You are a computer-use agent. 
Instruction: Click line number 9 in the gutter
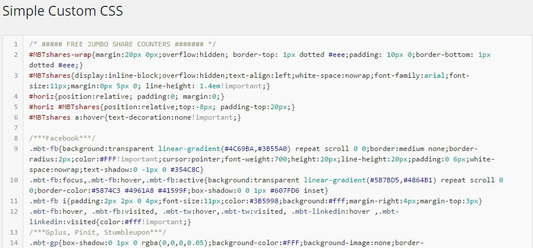click(16, 149)
